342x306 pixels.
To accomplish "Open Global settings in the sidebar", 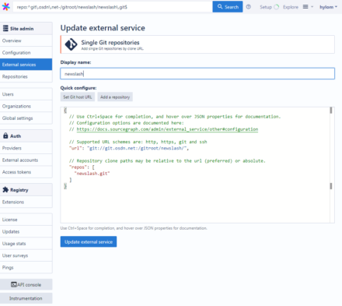I will point(26,118).
